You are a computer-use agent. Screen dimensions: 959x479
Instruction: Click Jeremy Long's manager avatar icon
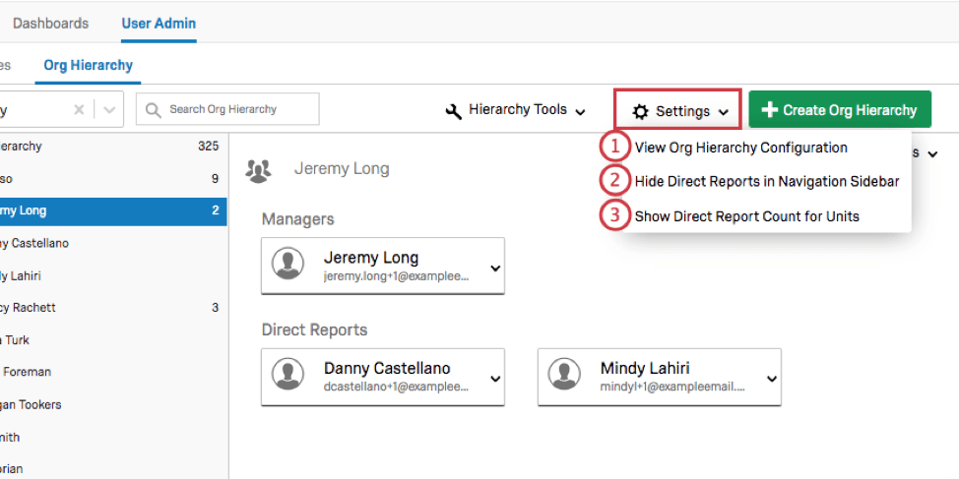click(x=288, y=266)
